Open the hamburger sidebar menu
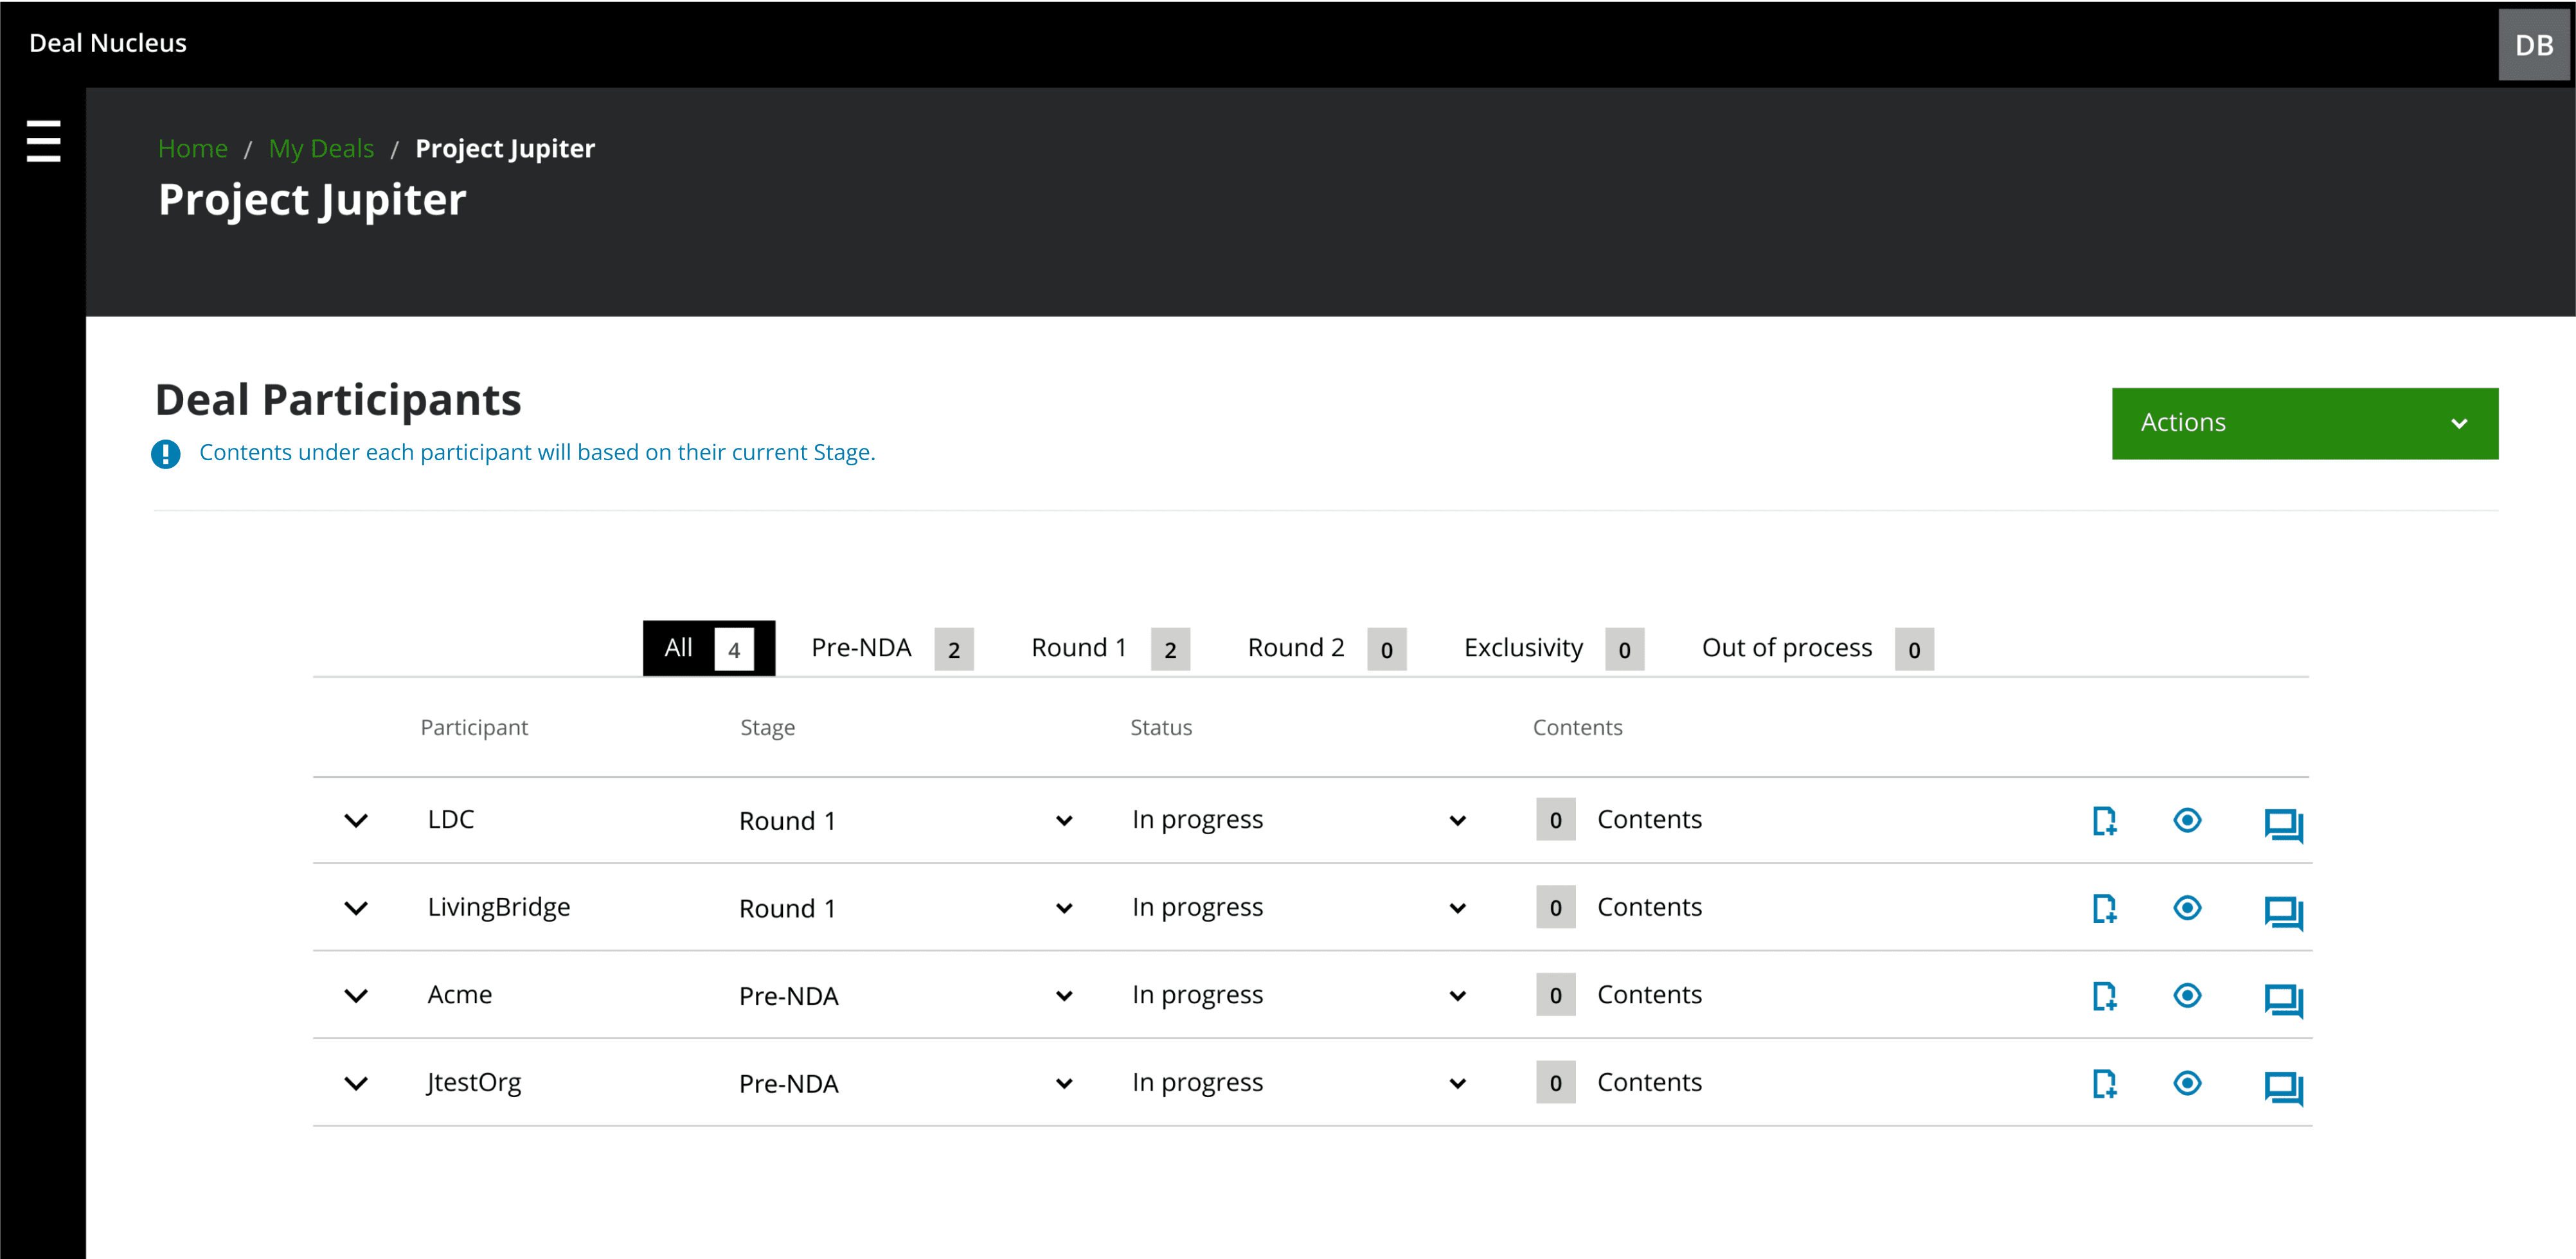Screen dimensions: 2576x1259 coord(43,141)
